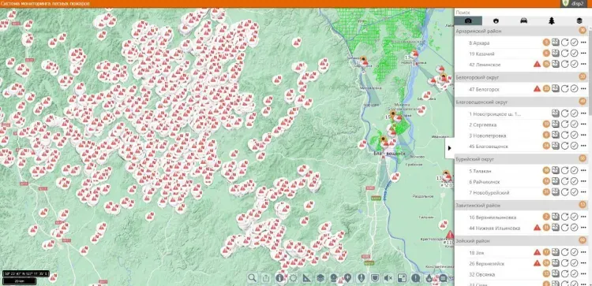Click the shield icon in bottom toolbar

[374, 278]
